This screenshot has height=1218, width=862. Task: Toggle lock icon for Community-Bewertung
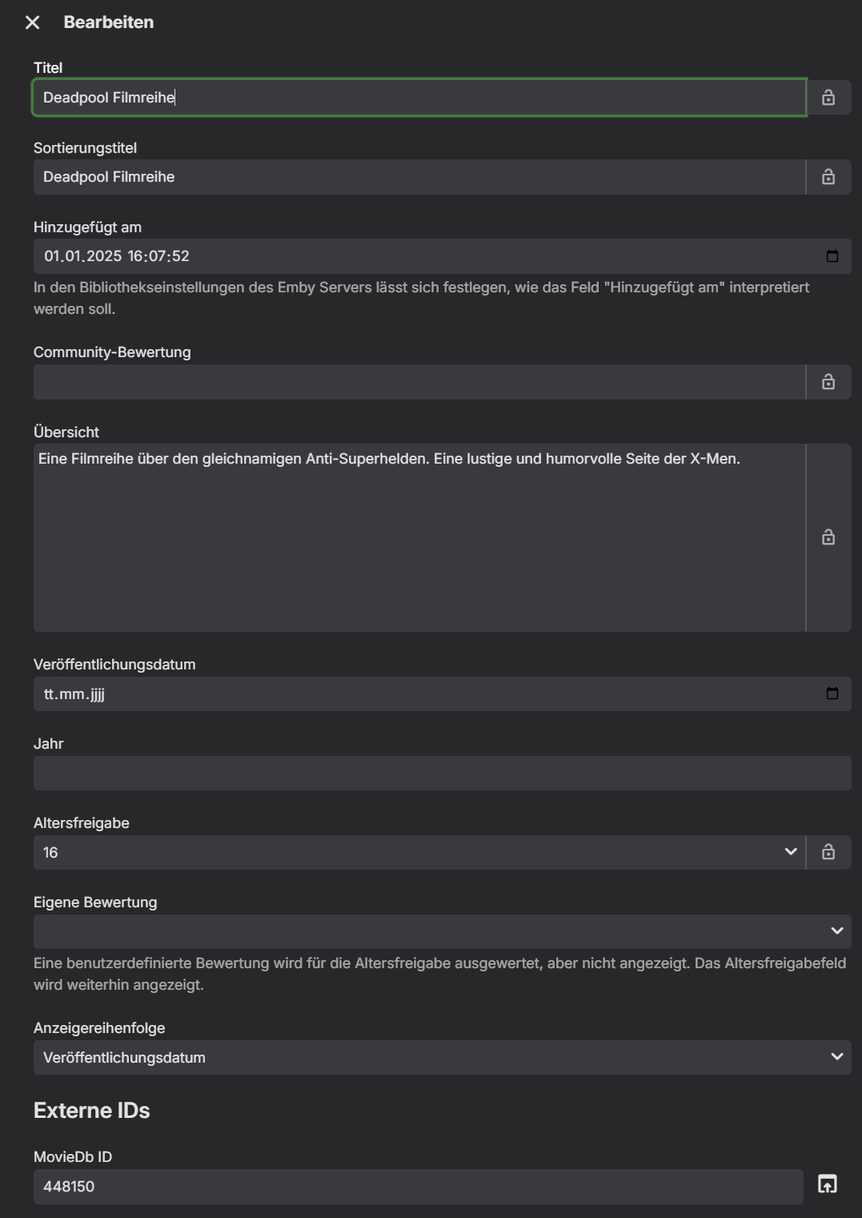pos(828,382)
